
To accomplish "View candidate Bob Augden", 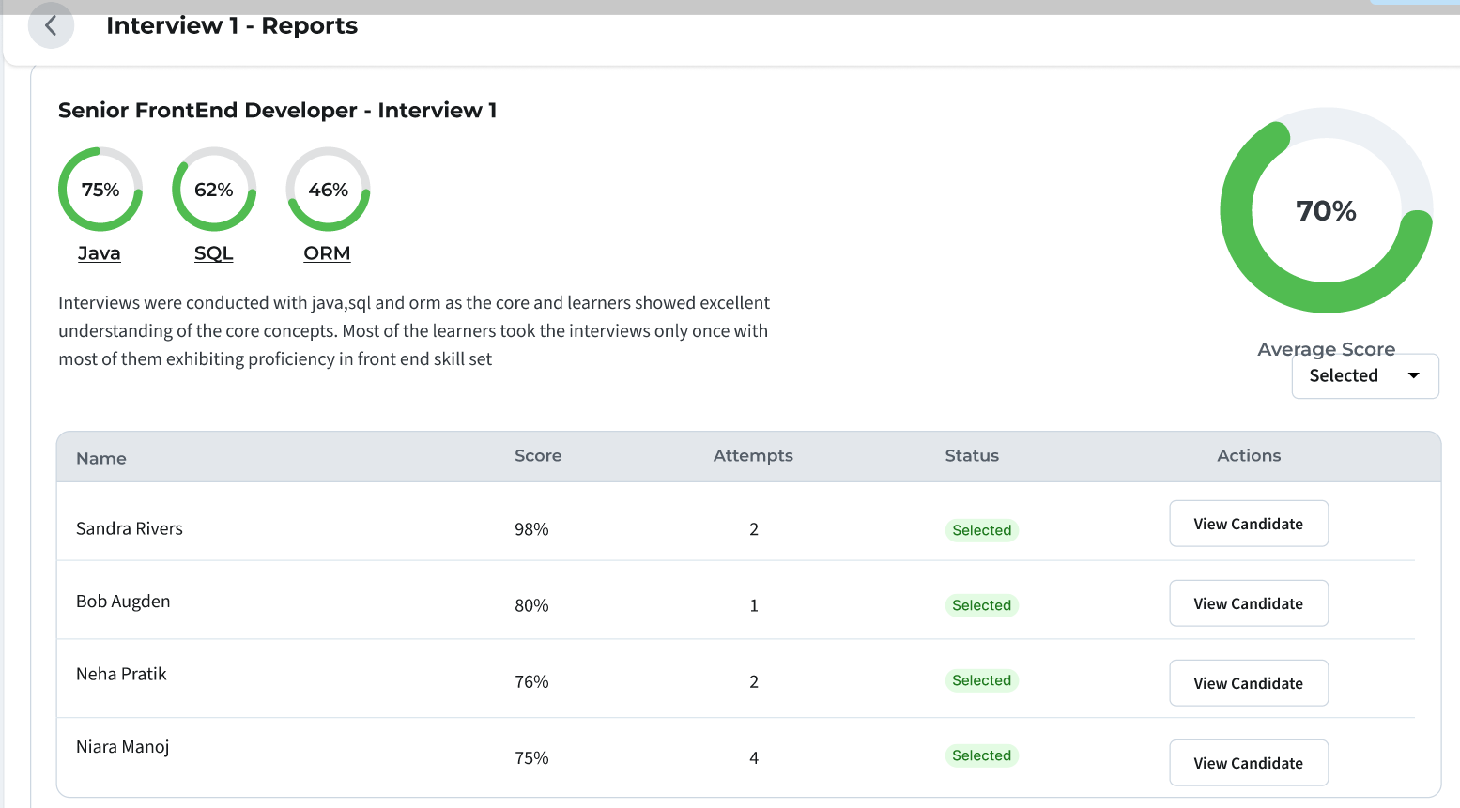I will [1248, 603].
